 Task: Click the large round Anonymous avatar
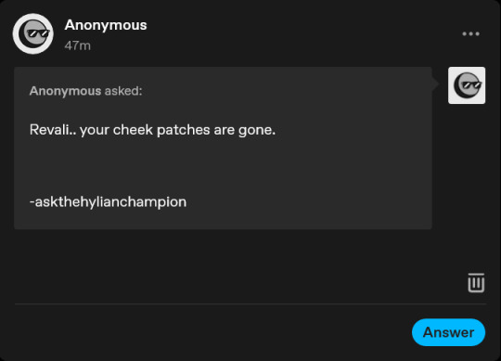(32, 33)
